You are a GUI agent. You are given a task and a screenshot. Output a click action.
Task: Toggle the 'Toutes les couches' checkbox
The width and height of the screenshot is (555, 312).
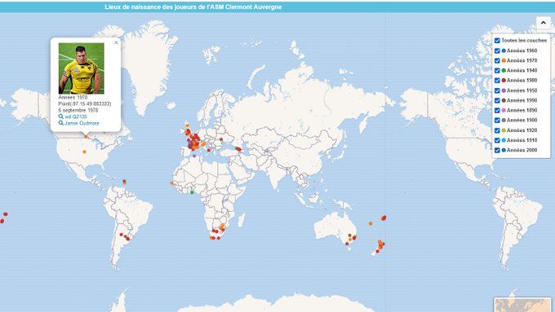click(497, 41)
